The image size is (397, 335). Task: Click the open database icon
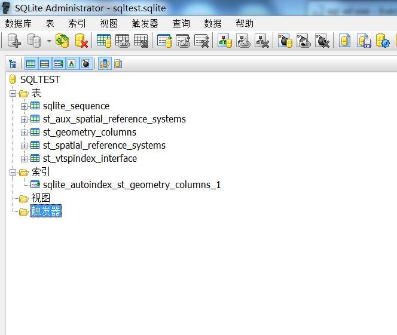(x=34, y=41)
